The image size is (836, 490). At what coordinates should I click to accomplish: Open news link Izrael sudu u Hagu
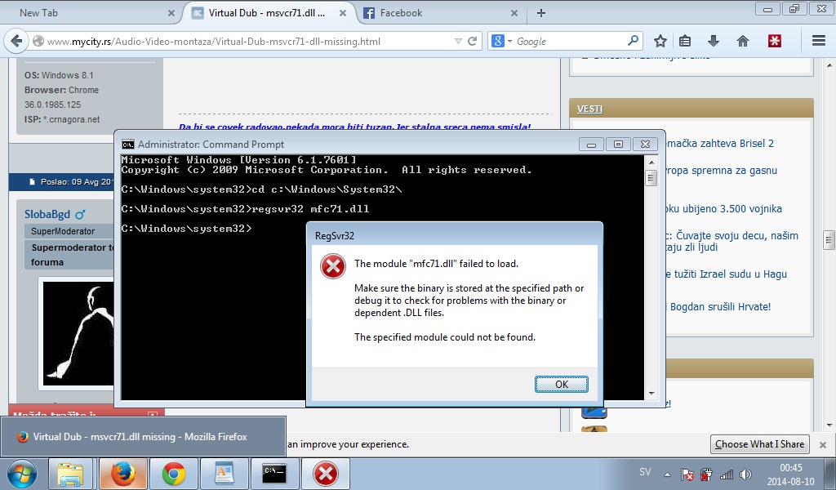click(x=726, y=274)
